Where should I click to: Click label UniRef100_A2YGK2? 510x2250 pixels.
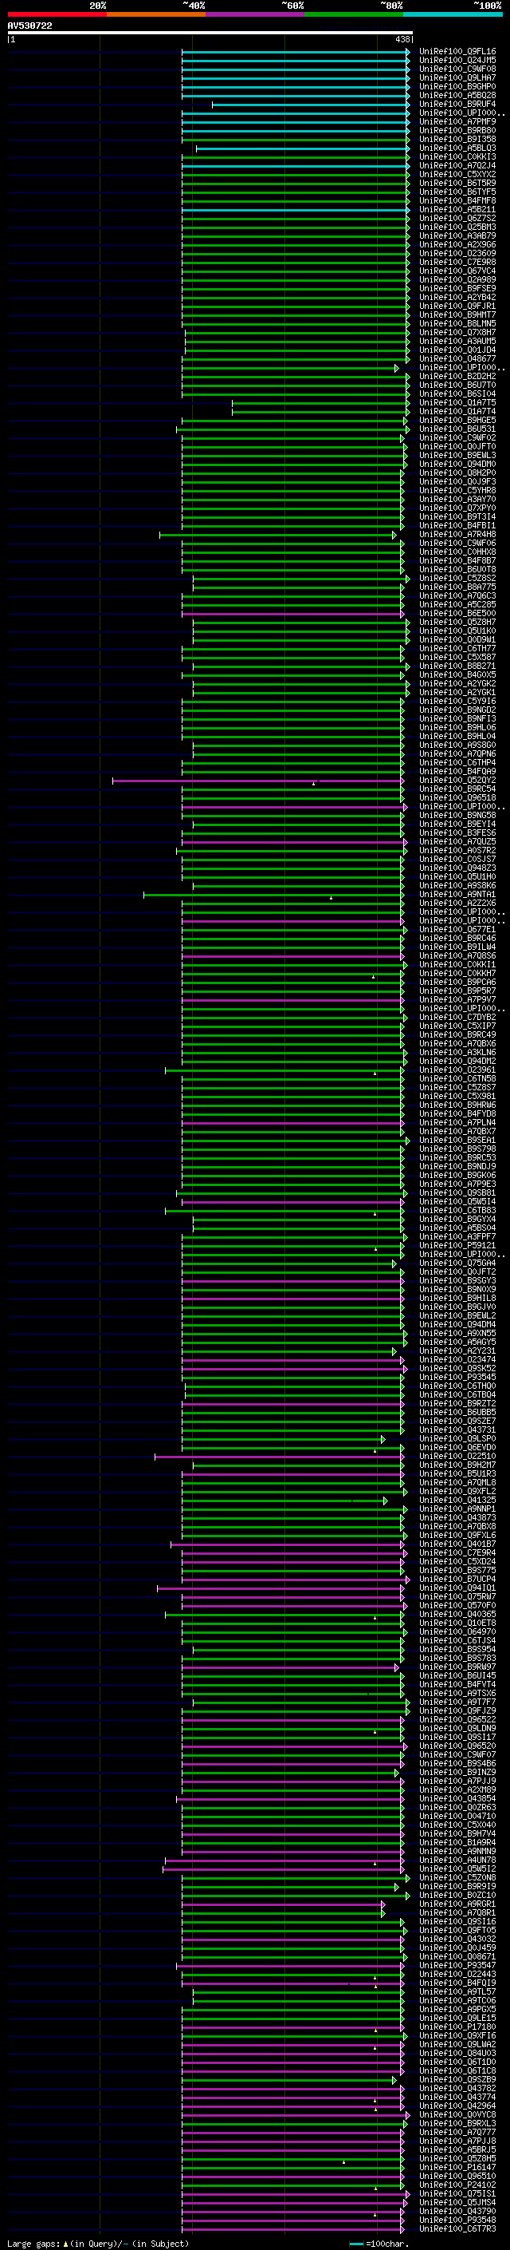point(457,683)
